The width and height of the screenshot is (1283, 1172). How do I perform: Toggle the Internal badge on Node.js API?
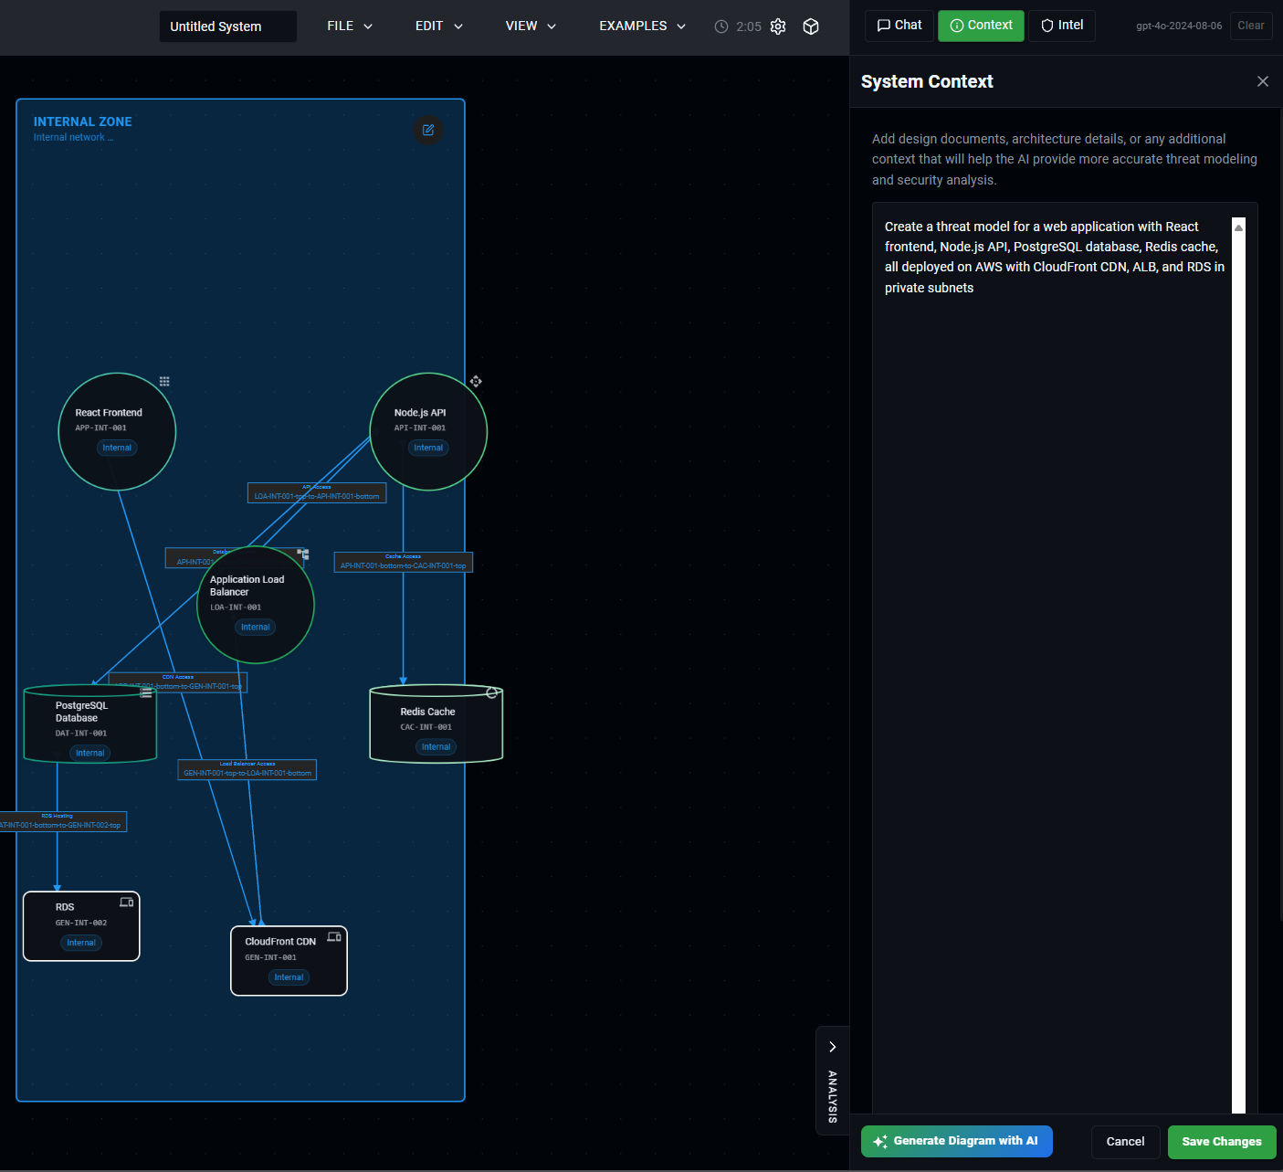point(428,448)
